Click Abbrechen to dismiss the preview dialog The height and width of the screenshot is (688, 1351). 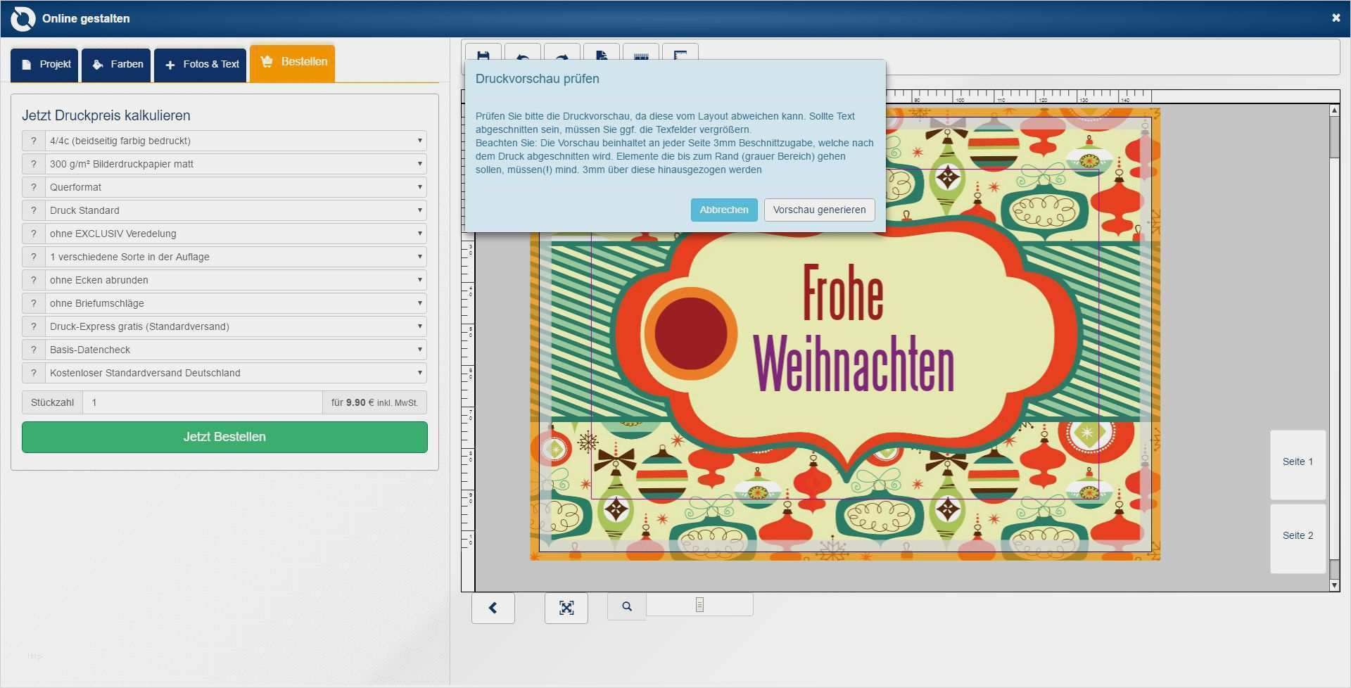(723, 210)
